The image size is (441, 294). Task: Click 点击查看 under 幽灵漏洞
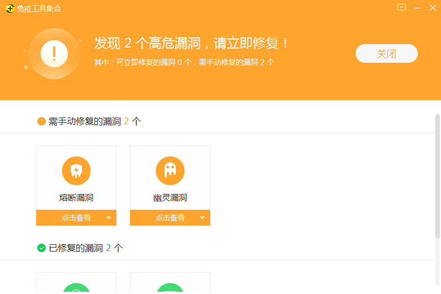click(x=170, y=218)
